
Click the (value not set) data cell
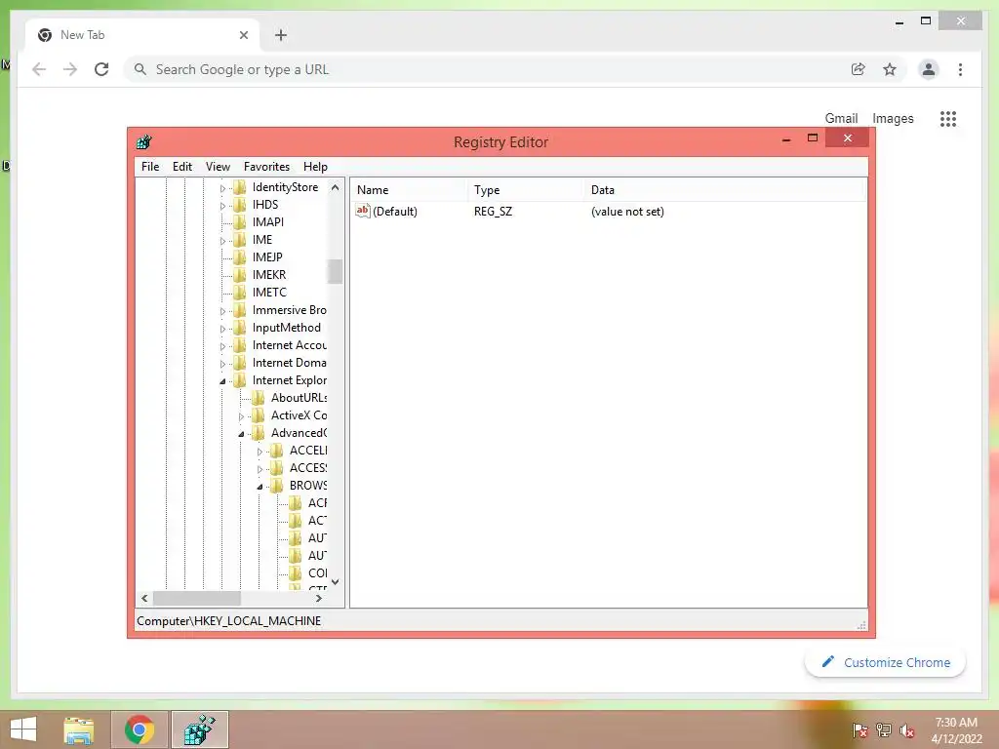pyautogui.click(x=627, y=212)
